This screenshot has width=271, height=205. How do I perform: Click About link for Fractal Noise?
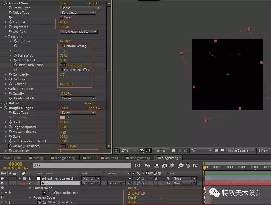[94, 3]
